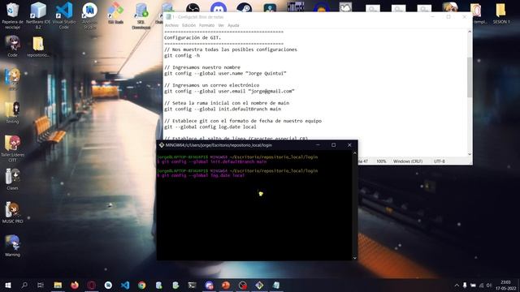Close the MINGW64 terminal window

pos(349,145)
